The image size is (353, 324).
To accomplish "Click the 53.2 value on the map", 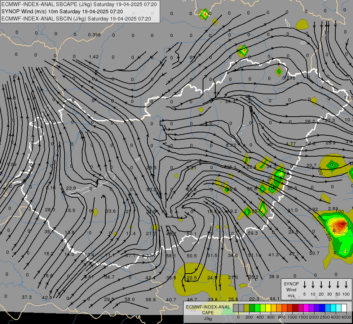I will click(x=151, y=190).
